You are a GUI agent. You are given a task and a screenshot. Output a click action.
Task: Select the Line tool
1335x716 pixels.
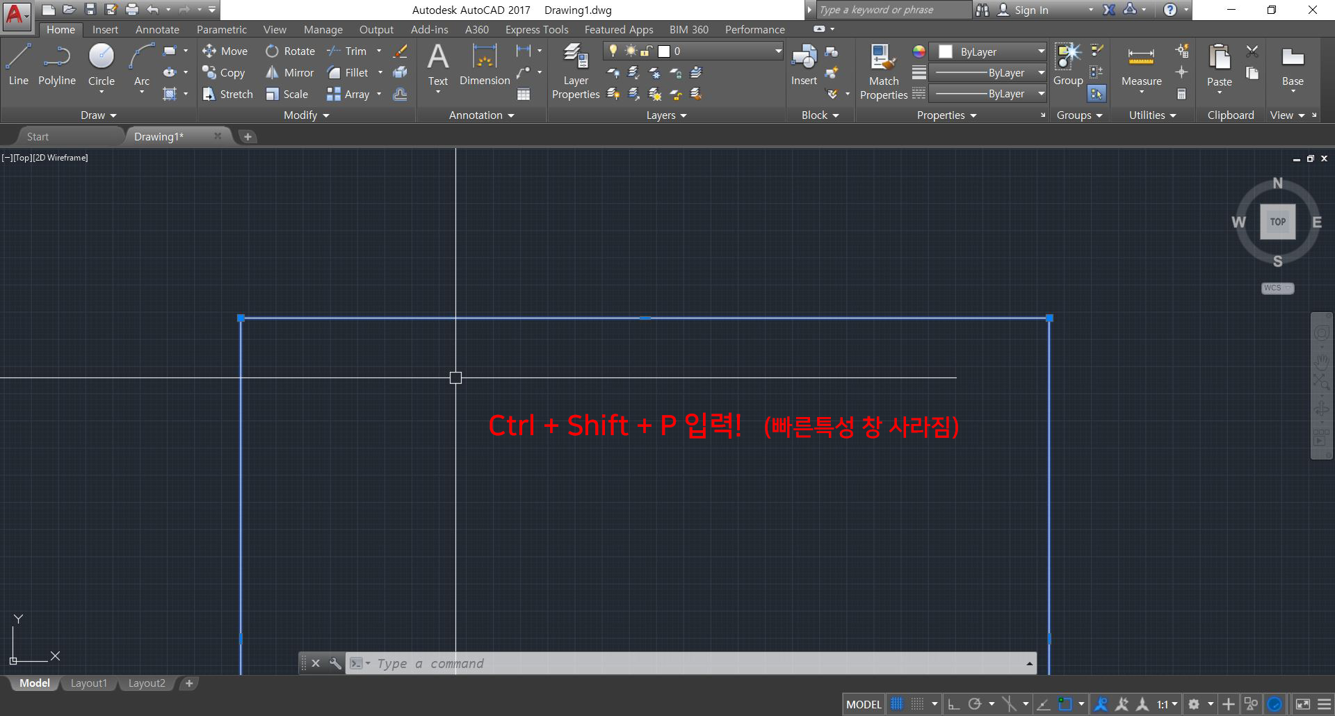click(17, 63)
